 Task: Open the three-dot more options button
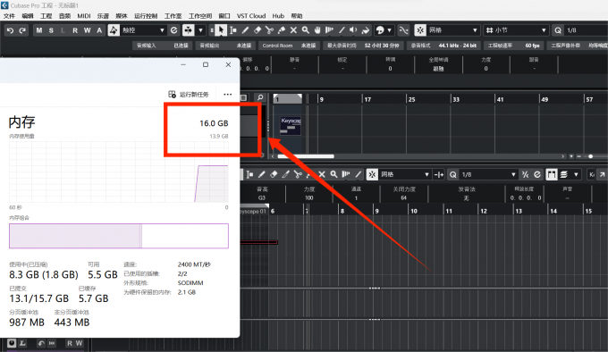coord(228,94)
